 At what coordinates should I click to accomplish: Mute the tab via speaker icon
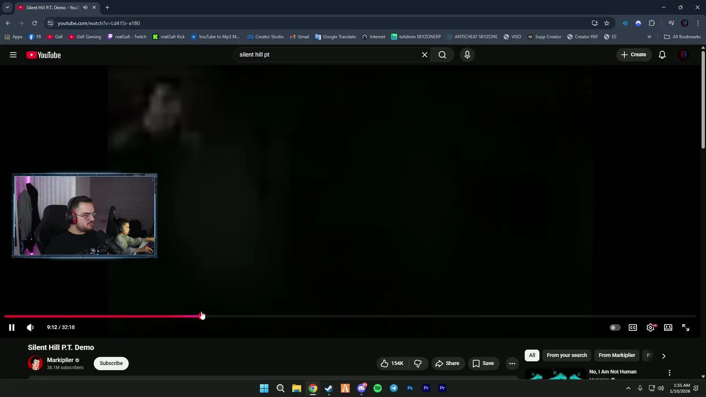click(x=85, y=7)
